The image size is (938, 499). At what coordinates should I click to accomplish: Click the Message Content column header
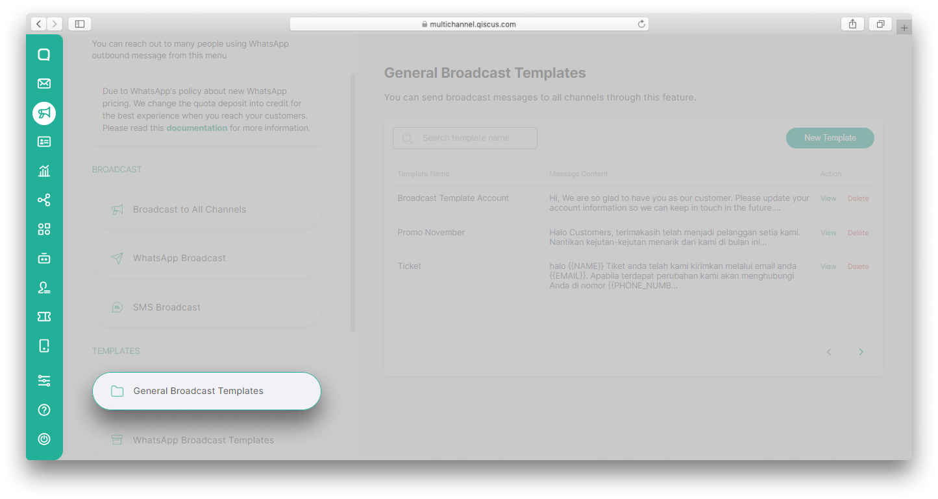(578, 174)
